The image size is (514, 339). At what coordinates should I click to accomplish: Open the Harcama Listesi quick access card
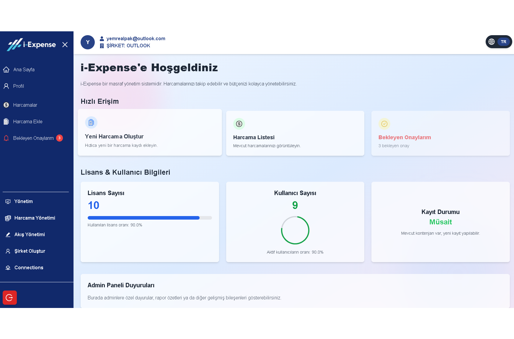(x=295, y=133)
